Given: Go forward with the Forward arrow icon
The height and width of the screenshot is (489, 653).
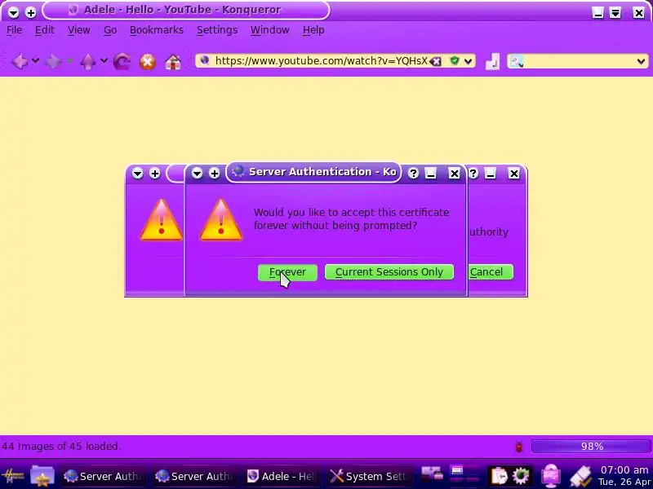Looking at the screenshot, I should [53, 62].
